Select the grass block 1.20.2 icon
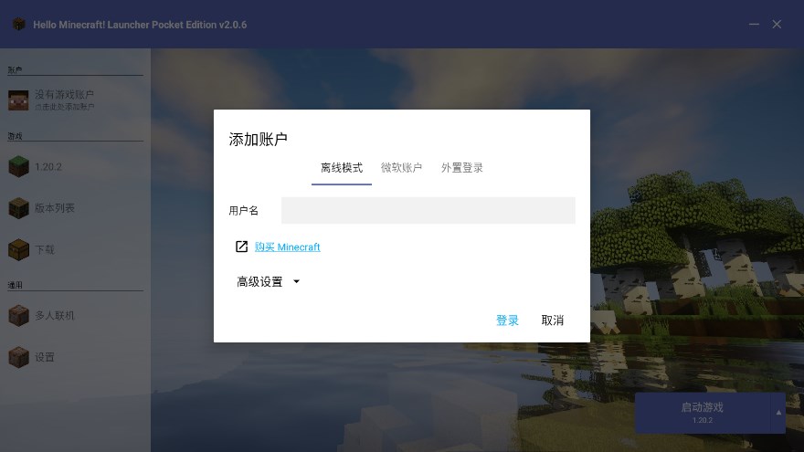 point(18,166)
